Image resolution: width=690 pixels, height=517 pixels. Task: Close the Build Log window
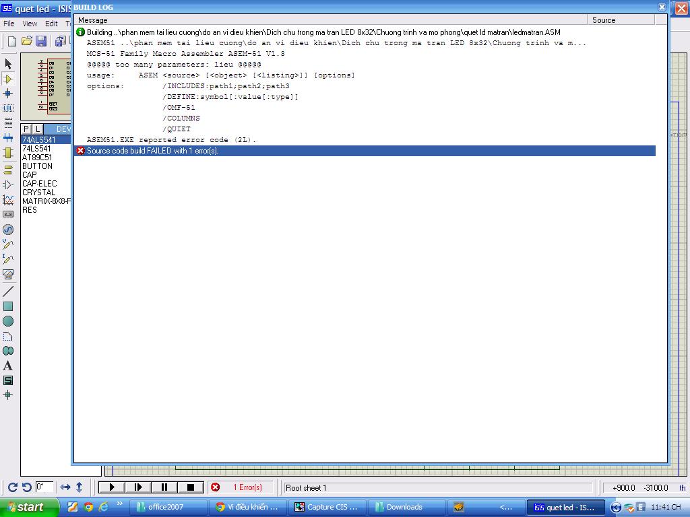tap(662, 7)
